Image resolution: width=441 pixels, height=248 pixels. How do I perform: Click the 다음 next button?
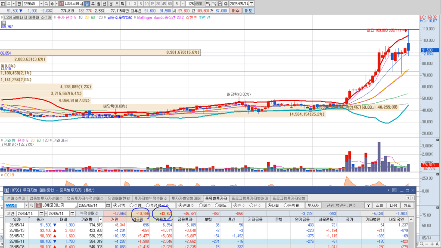tap(393, 205)
